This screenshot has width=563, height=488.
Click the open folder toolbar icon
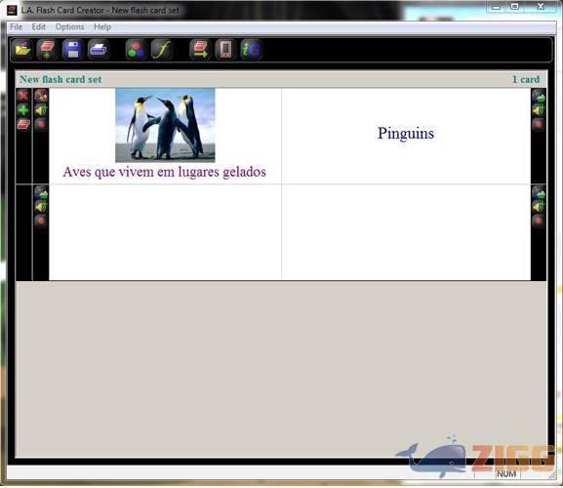[x=22, y=50]
